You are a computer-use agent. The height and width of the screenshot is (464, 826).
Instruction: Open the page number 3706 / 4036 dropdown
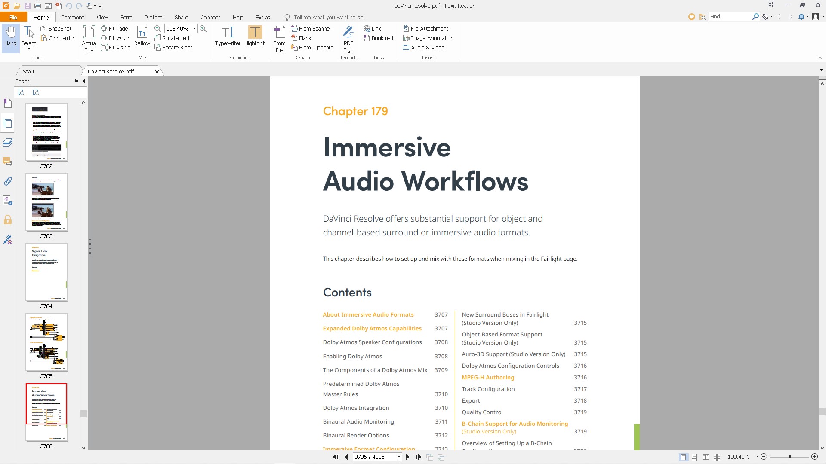point(399,457)
